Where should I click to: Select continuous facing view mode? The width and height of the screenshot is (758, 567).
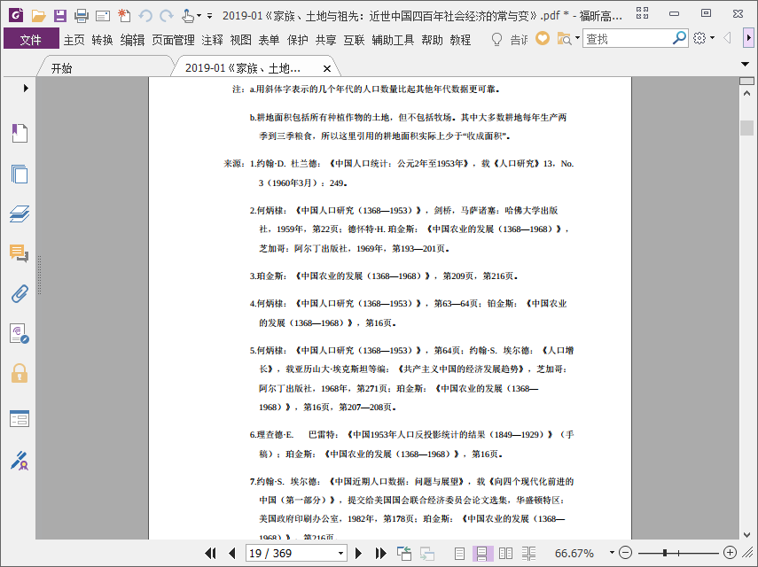[x=529, y=553]
